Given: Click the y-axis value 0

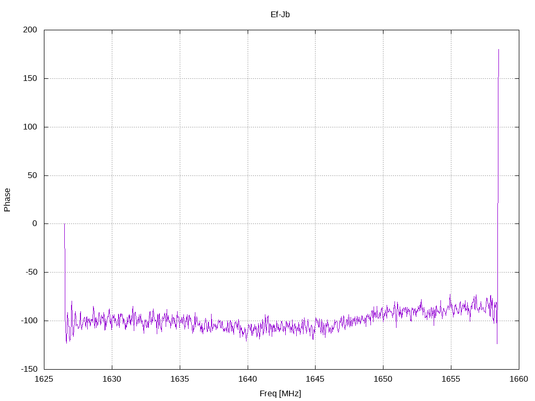Looking at the screenshot, I should 35,223.
